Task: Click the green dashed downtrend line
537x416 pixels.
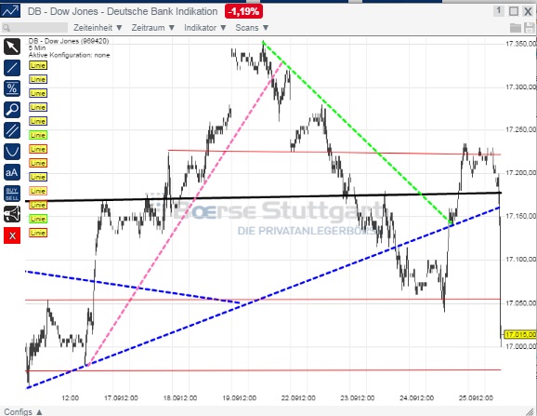Action: pyautogui.click(x=356, y=132)
